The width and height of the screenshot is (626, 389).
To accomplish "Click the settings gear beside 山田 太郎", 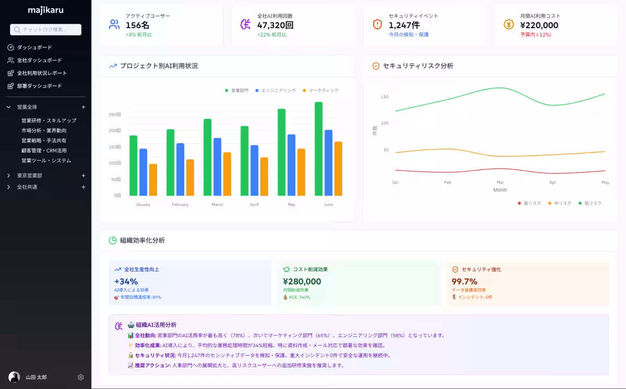I will pyautogui.click(x=80, y=377).
